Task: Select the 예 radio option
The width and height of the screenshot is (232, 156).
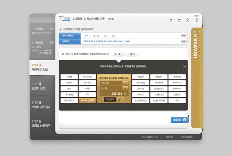Action: (x=118, y=54)
